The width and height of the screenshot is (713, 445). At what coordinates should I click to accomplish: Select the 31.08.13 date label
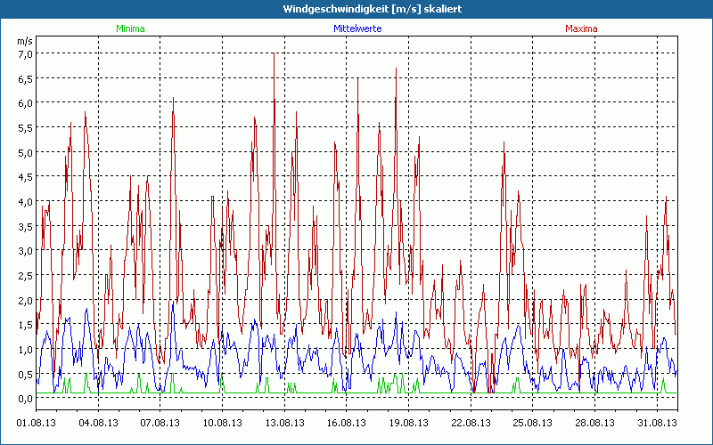tap(657, 423)
